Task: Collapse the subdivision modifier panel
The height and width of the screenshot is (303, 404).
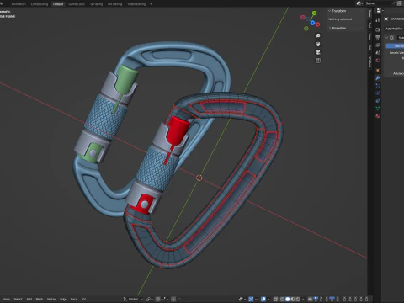Action: (x=387, y=38)
